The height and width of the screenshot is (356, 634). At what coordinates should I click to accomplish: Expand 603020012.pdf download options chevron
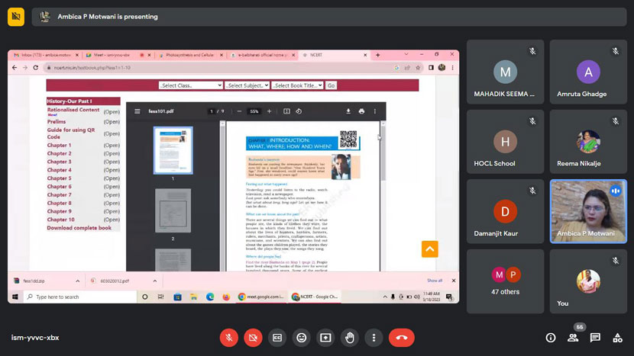coord(155,281)
